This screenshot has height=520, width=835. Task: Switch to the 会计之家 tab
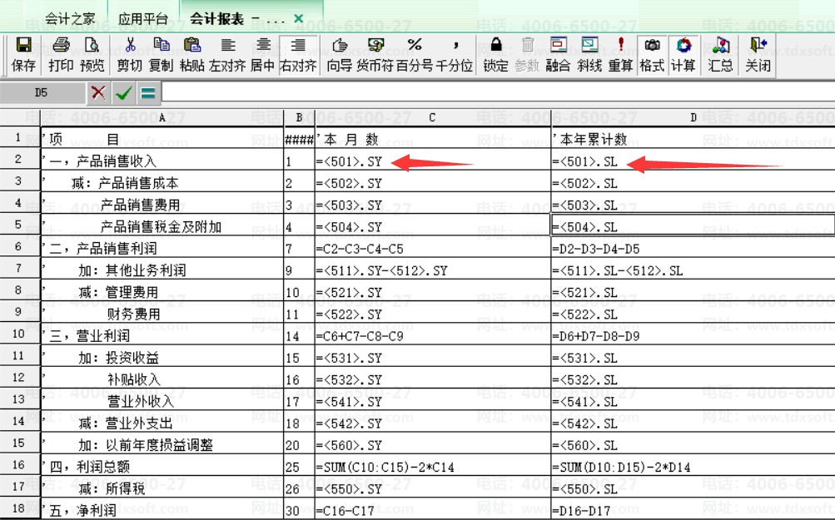70,18
